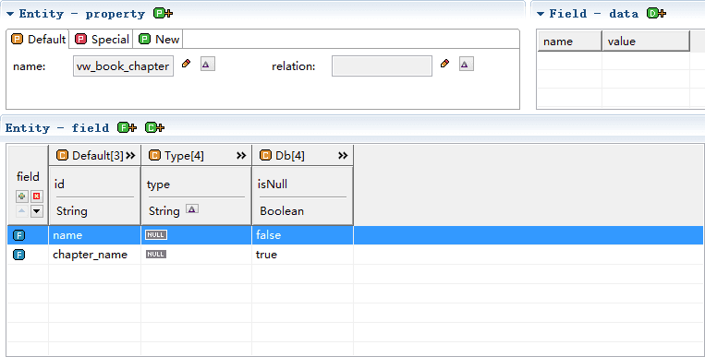This screenshot has height=357, width=705.
Task: Expand the Type[4] column group chevrons
Action: tap(241, 155)
